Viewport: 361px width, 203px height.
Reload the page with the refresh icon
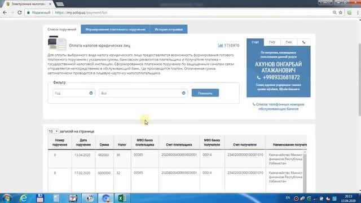point(20,12)
